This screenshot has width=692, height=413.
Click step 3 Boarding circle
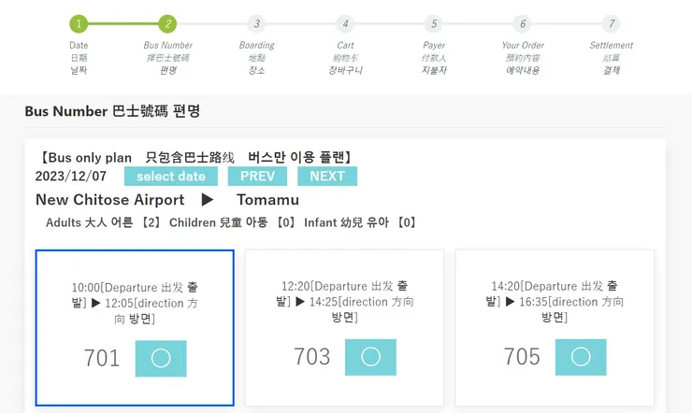256,23
